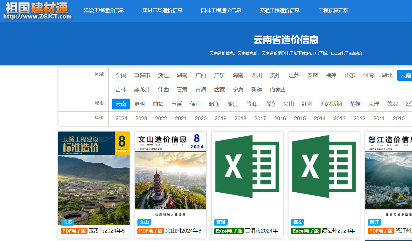Select region 新疆

click(257, 90)
